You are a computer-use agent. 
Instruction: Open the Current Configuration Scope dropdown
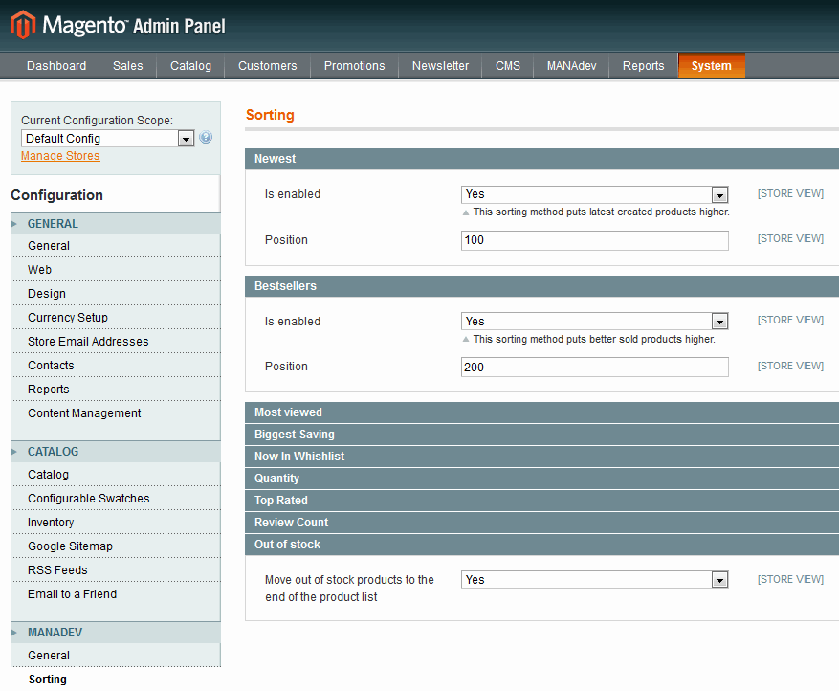(107, 139)
